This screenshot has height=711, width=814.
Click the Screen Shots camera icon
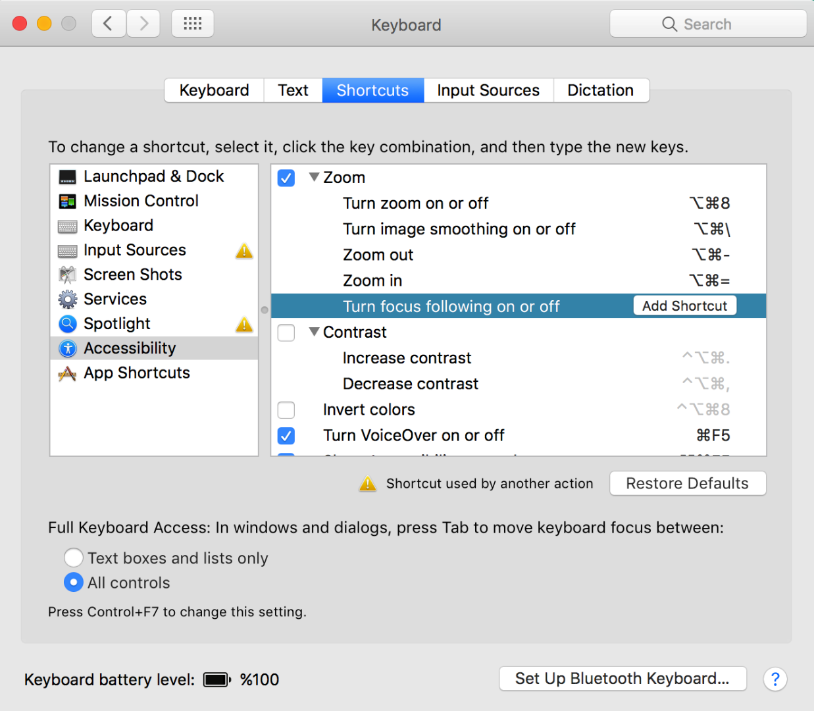coord(68,274)
